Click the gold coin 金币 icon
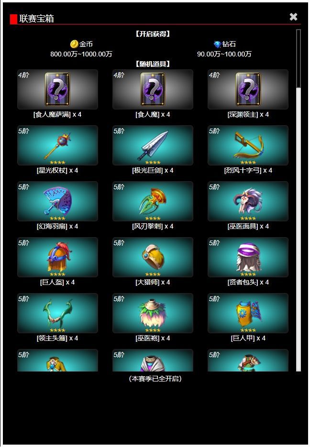Image resolution: width=310 pixels, height=447 pixels. (74, 44)
